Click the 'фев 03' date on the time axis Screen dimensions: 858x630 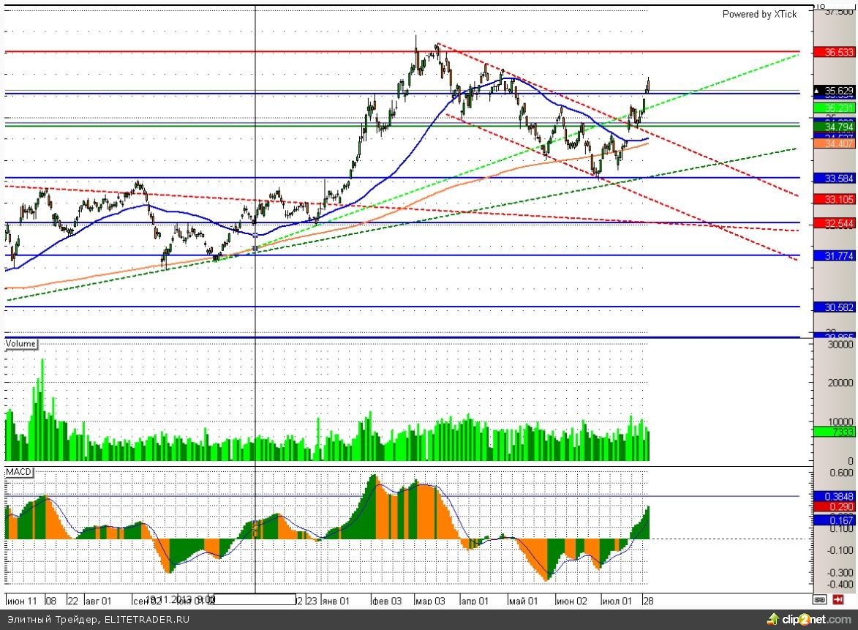click(x=385, y=601)
